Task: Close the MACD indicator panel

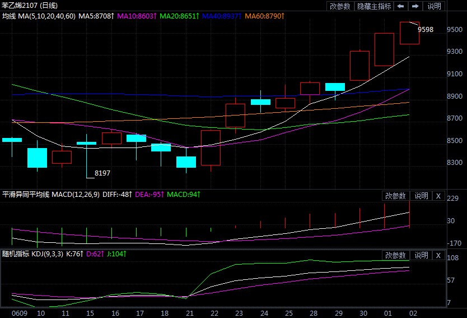Action: (438, 196)
